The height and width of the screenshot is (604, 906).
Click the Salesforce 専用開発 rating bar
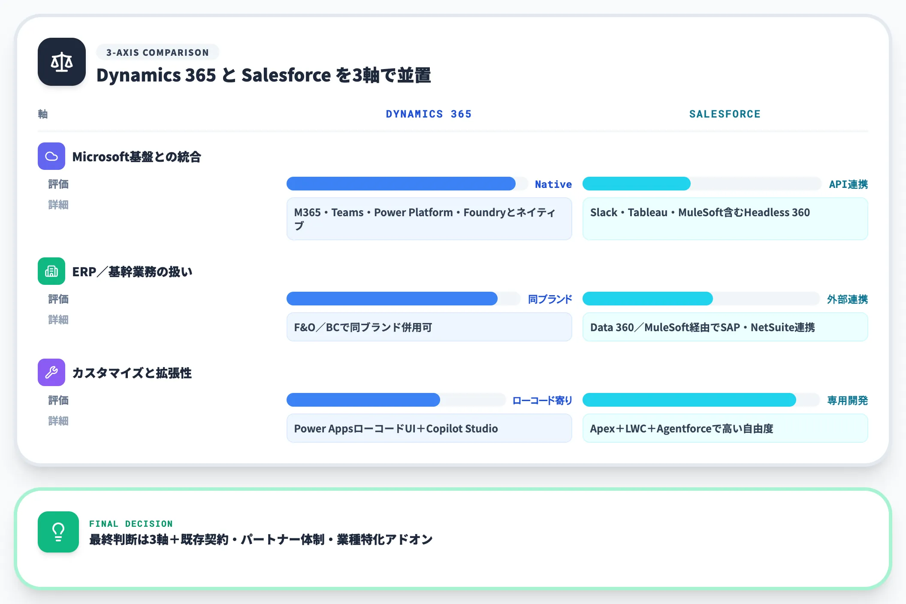[701, 400]
